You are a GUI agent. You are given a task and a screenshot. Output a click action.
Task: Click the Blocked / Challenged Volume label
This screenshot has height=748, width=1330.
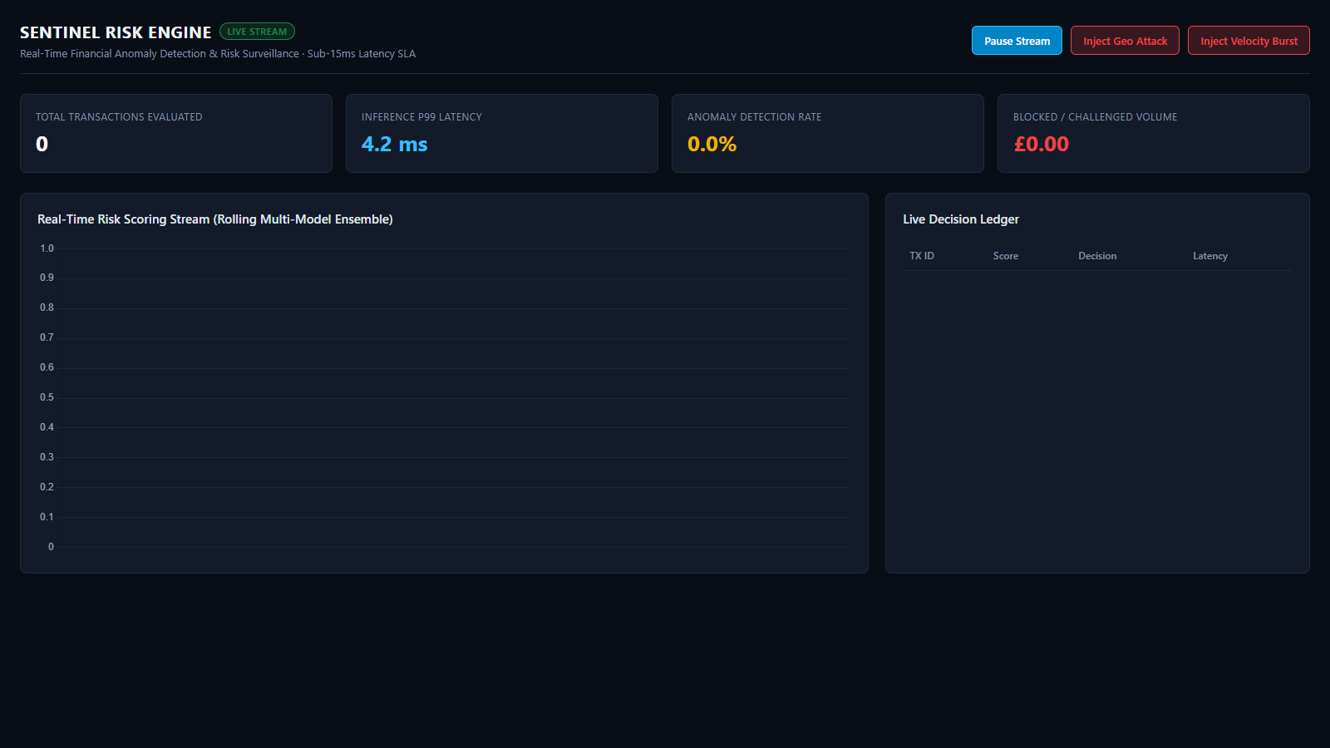(1095, 117)
